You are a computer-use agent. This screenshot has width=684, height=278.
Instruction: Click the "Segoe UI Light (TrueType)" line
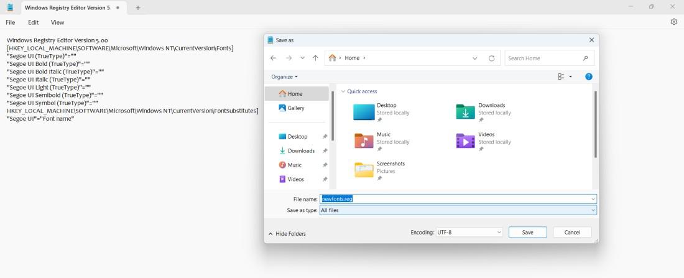pyautogui.click(x=49, y=87)
